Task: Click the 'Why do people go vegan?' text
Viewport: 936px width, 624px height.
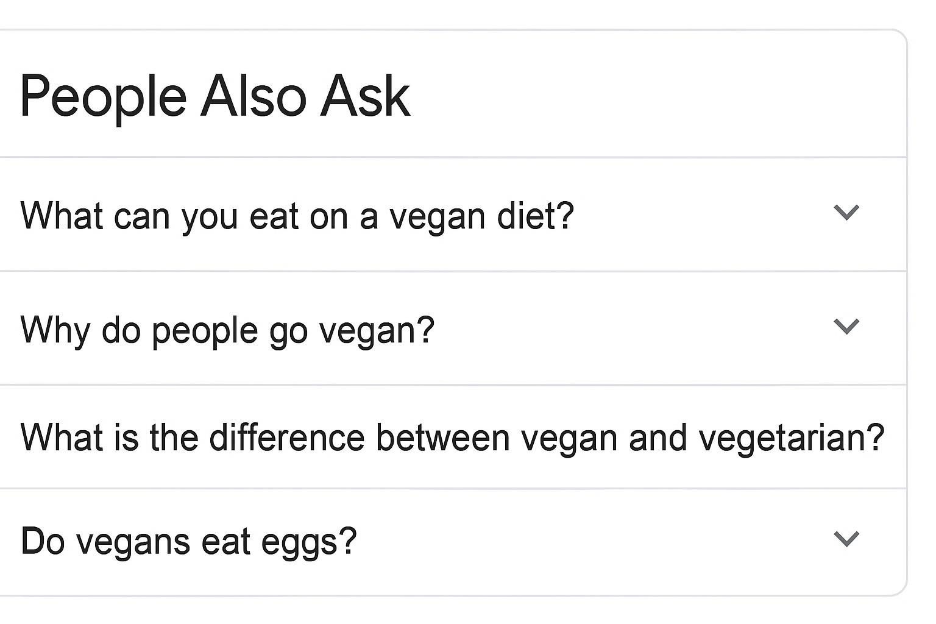Action: tap(227, 330)
